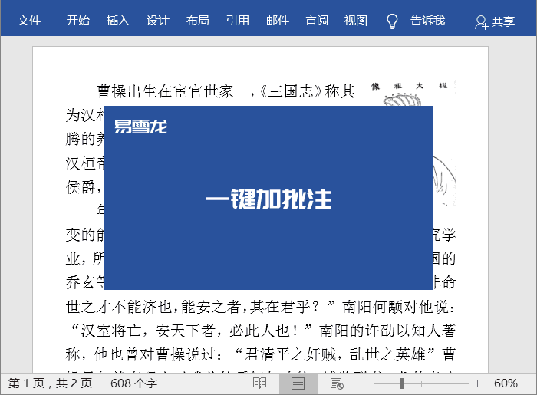Switch to Read Mode view icon
The width and height of the screenshot is (537, 395).
click(x=260, y=383)
